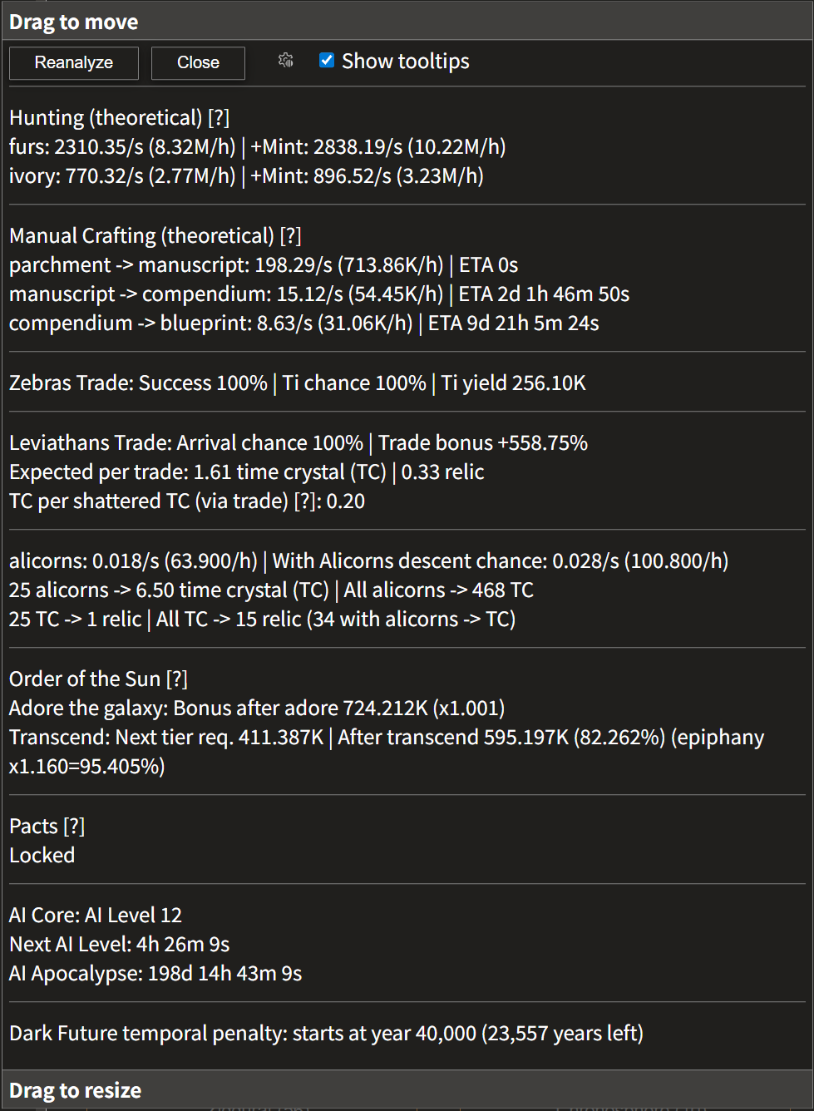Click the [?] next to Order of the Sun

(x=177, y=679)
